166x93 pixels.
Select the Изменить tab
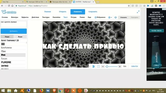coord(78,12)
